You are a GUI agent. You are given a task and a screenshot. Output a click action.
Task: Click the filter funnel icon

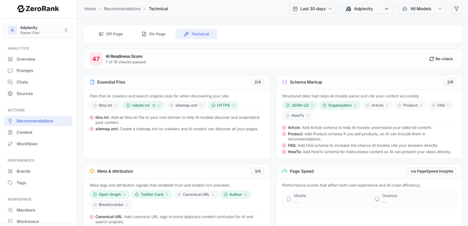tap(456, 9)
